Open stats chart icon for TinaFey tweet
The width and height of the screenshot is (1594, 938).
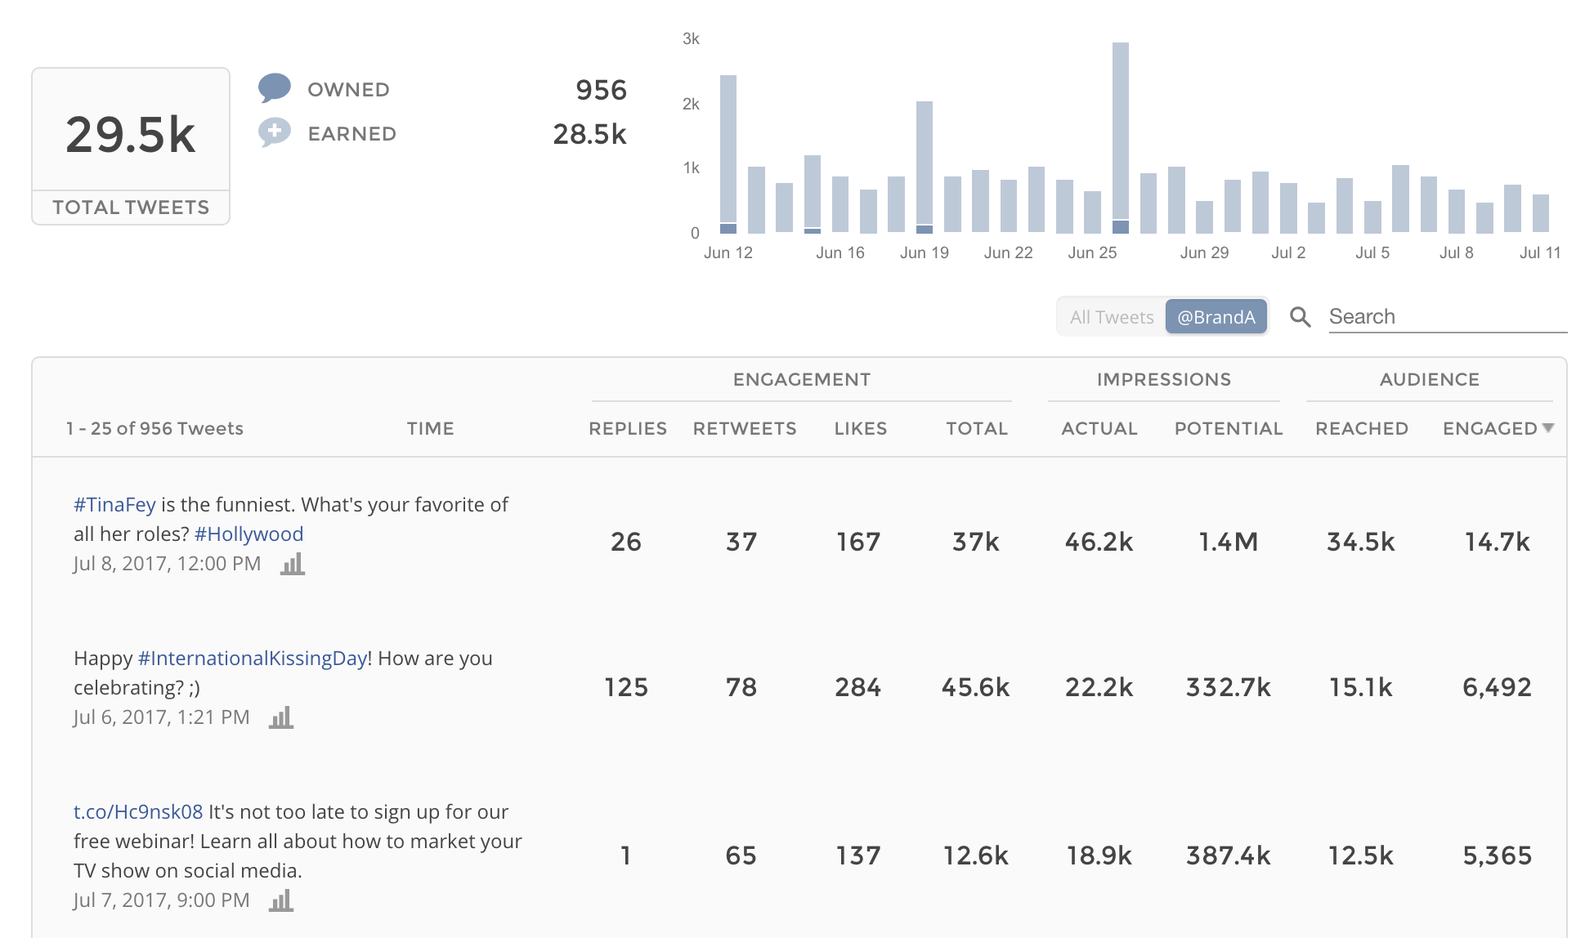point(293,564)
